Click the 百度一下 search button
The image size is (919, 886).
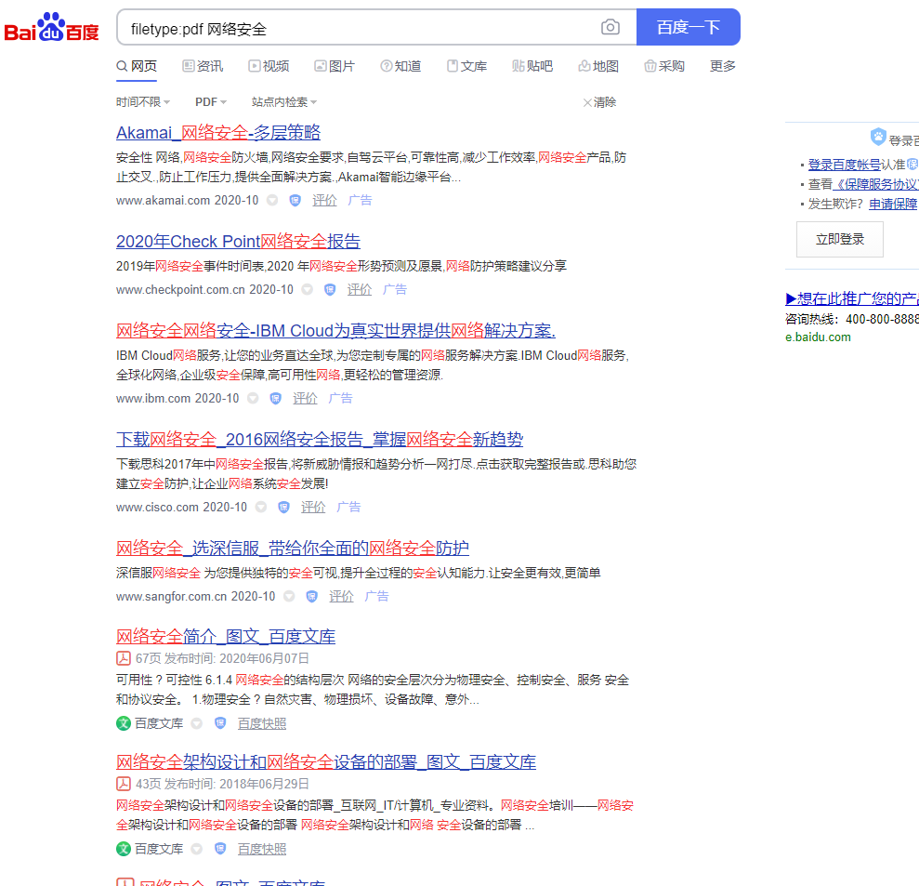688,27
